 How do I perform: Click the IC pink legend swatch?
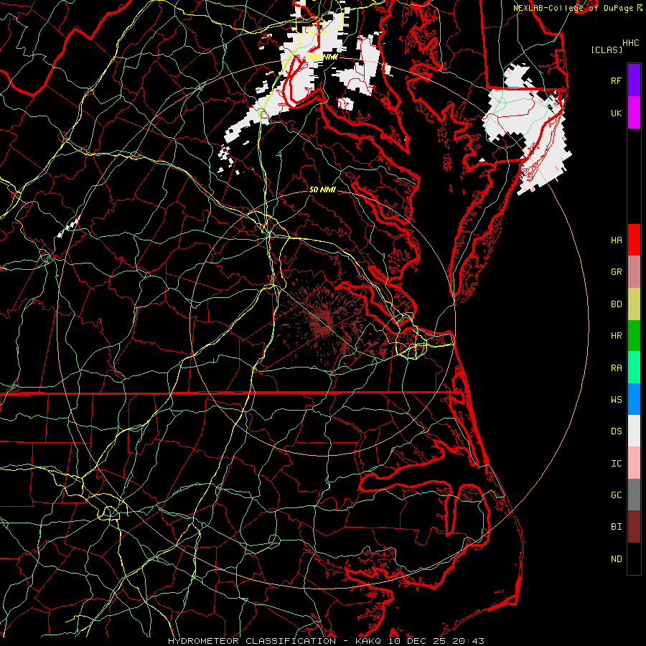coord(634,463)
